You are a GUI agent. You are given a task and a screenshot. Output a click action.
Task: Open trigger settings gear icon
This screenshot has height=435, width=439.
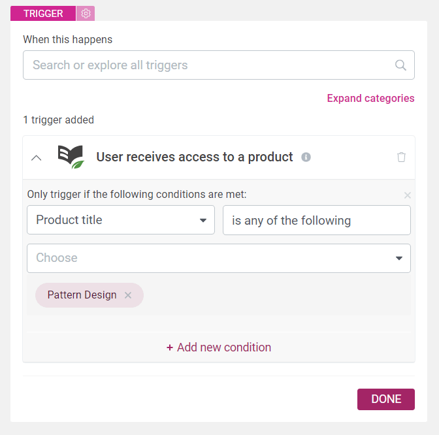[86, 13]
